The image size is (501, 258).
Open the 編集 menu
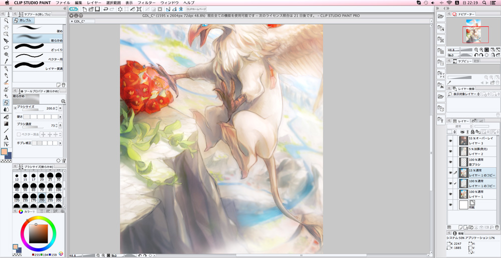pyautogui.click(x=78, y=2)
